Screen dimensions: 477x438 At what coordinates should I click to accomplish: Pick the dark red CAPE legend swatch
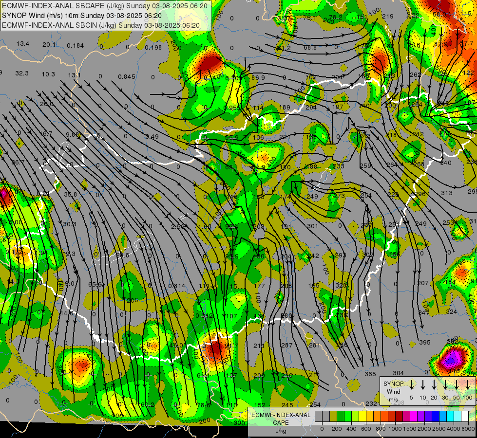pos(399,417)
